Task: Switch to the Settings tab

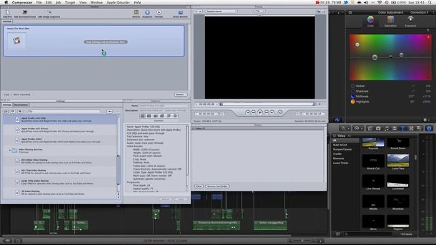Action: coord(7,105)
